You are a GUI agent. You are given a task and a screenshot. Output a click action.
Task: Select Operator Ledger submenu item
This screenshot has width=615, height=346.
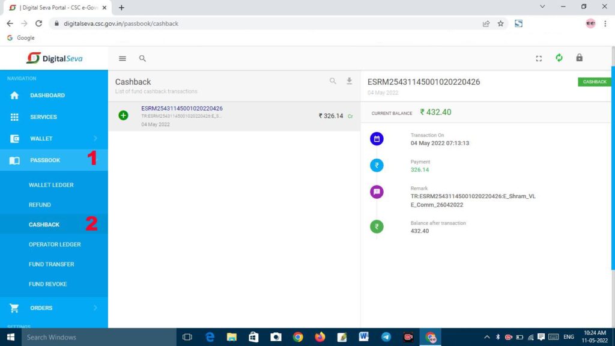coord(55,244)
